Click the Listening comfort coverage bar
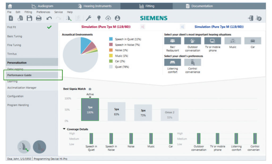 click(x=236, y=138)
